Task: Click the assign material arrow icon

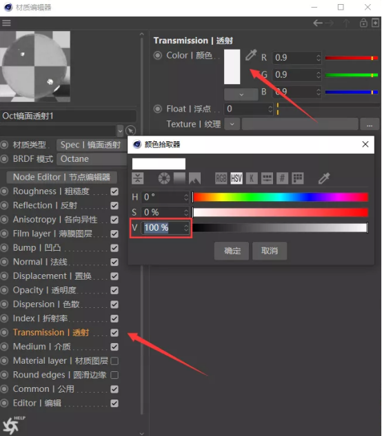Action: pyautogui.click(x=130, y=130)
